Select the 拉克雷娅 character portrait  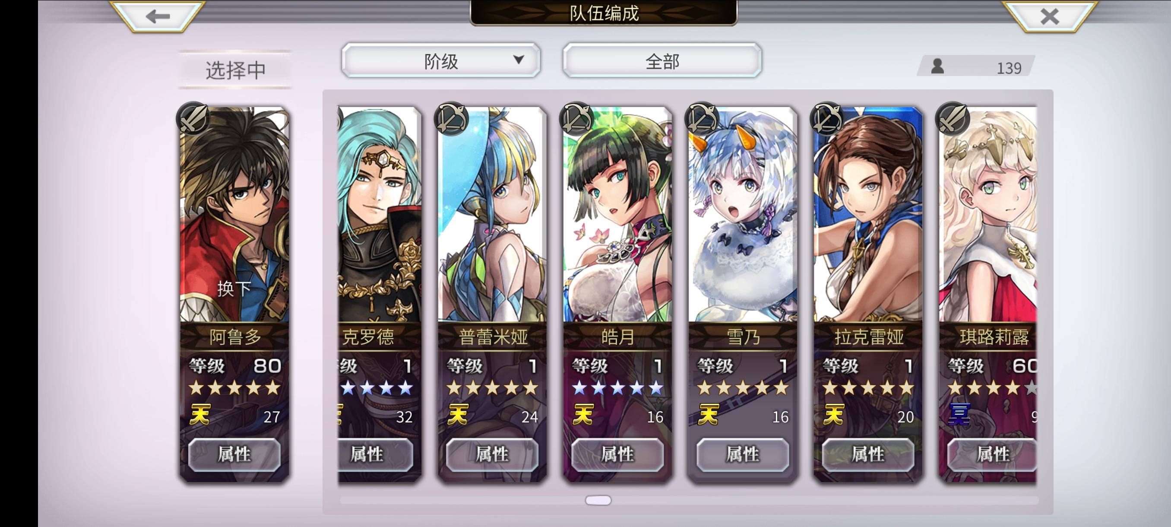[868, 215]
